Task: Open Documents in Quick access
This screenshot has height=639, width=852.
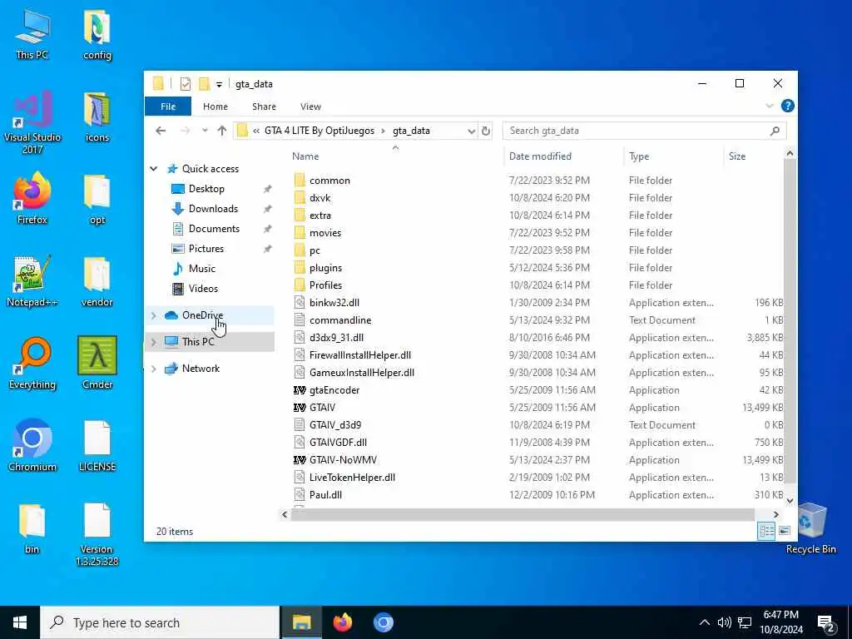Action: [x=214, y=229]
